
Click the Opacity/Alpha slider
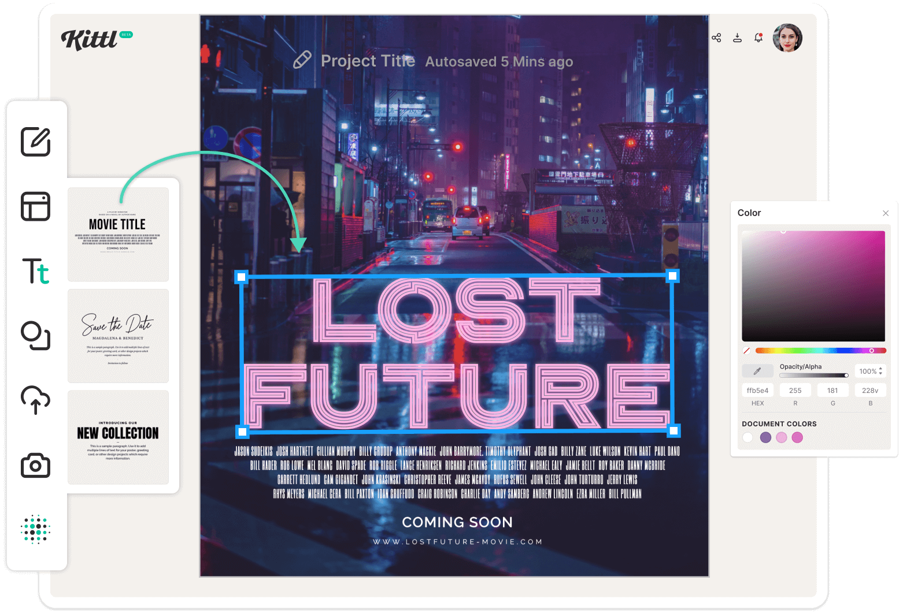click(x=814, y=376)
